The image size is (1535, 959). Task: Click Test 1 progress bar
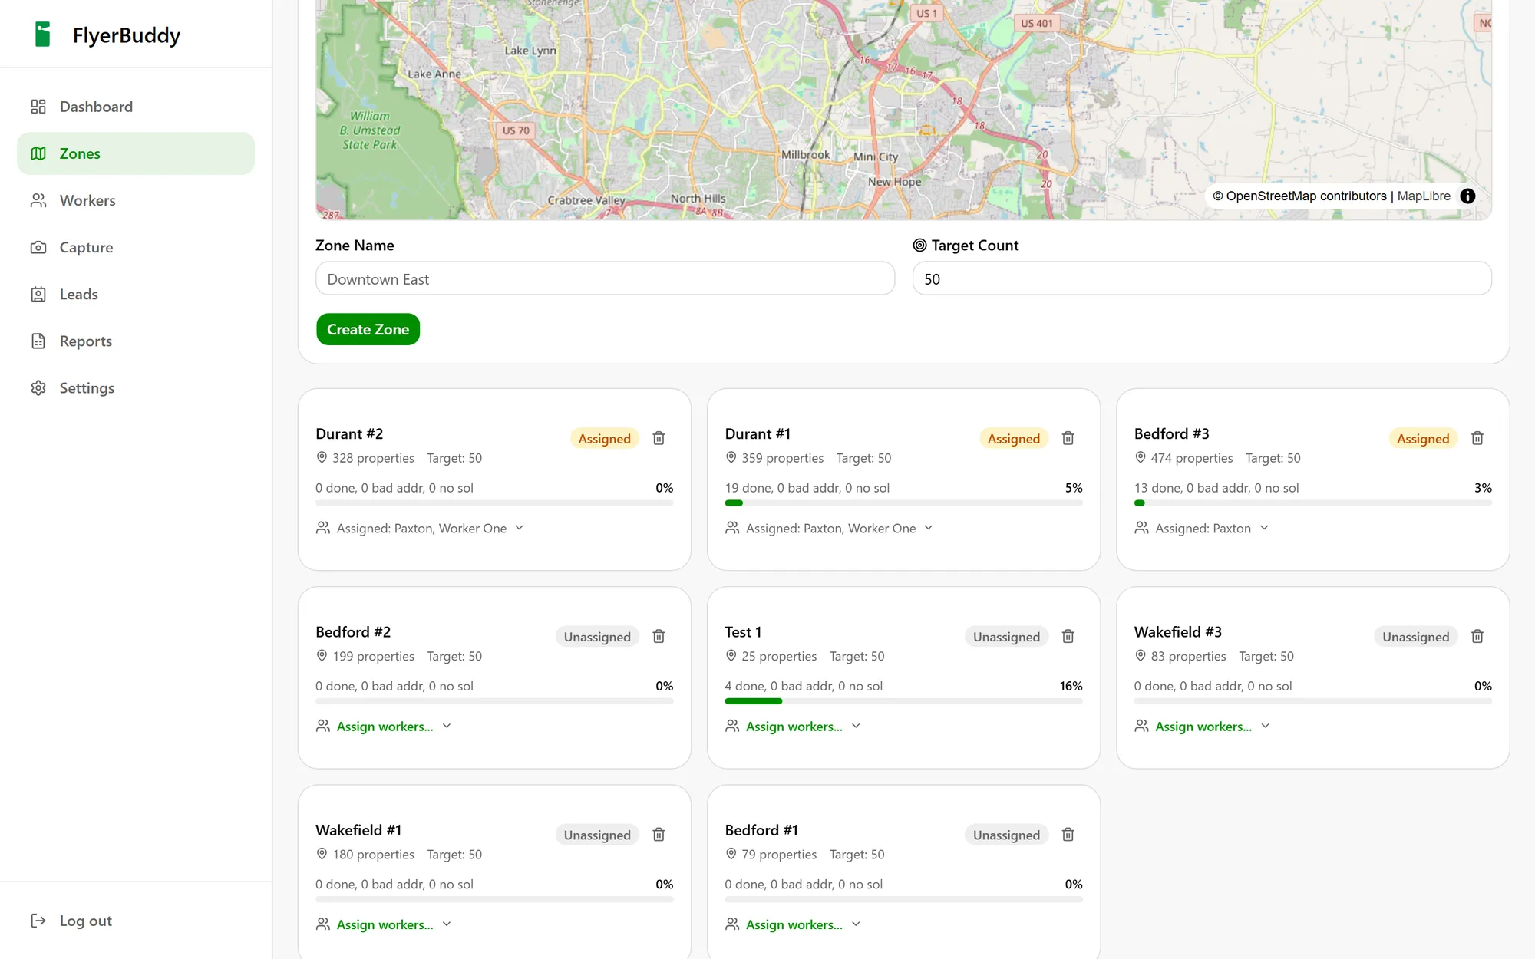point(903,701)
